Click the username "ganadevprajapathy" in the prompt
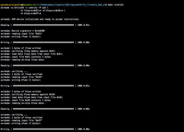 [x=11, y=5]
